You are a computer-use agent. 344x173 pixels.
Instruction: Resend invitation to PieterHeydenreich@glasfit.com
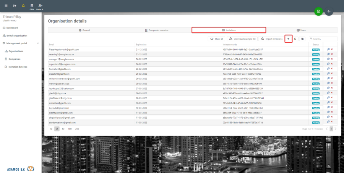click(328, 49)
